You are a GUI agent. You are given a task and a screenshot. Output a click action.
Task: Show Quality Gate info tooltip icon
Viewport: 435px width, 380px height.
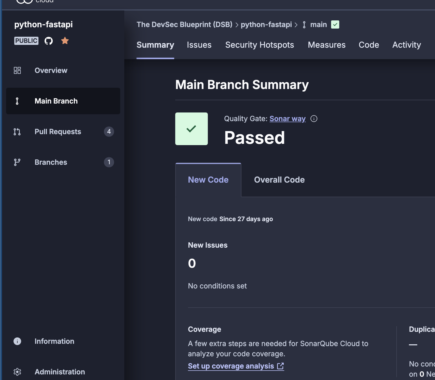click(314, 119)
